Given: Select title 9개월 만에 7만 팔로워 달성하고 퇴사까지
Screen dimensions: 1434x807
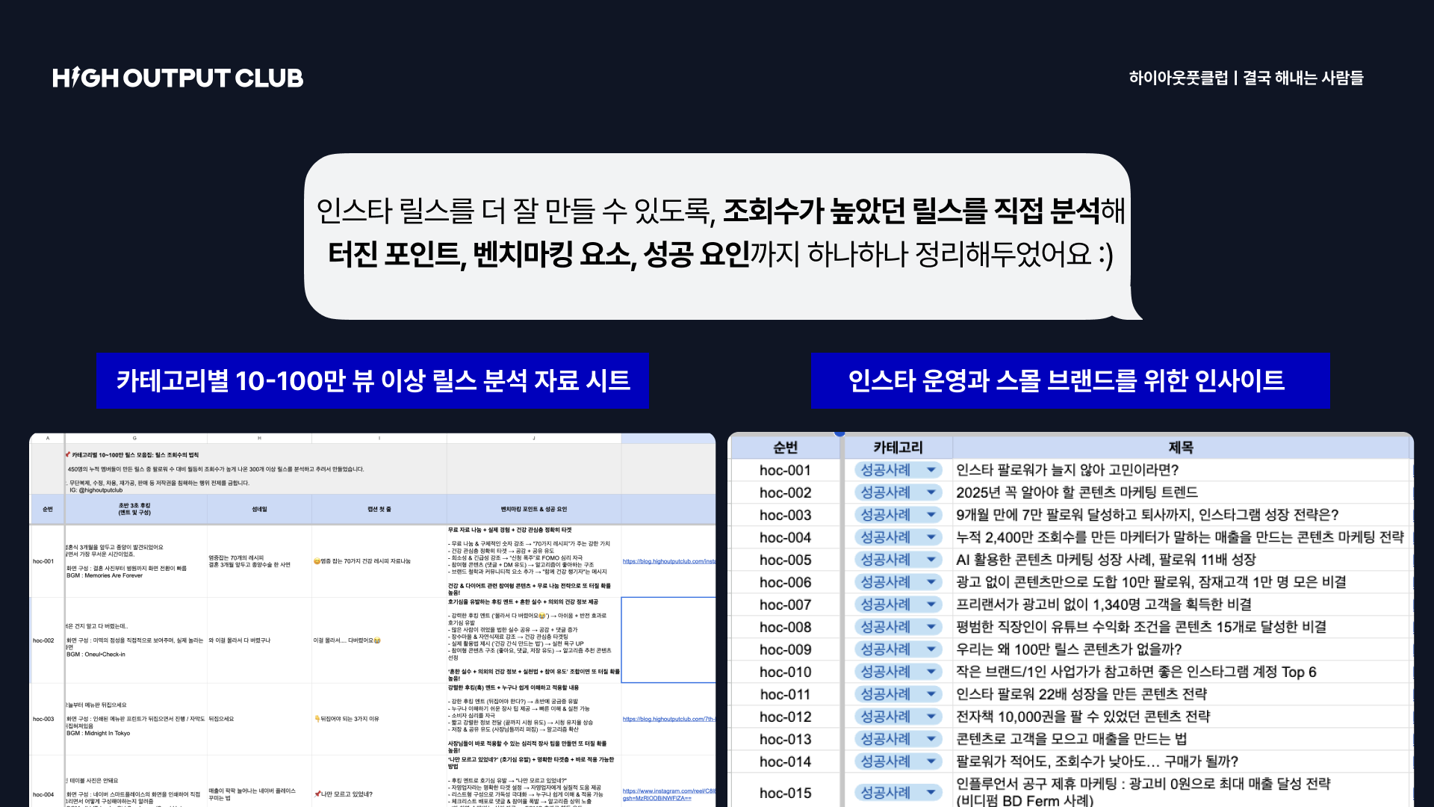Looking at the screenshot, I should pyautogui.click(x=1147, y=515).
